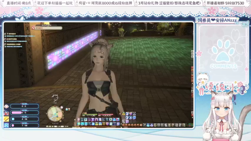Click the 直播时间:晚8点 banner text
The width and height of the screenshot is (251, 141).
19,3
